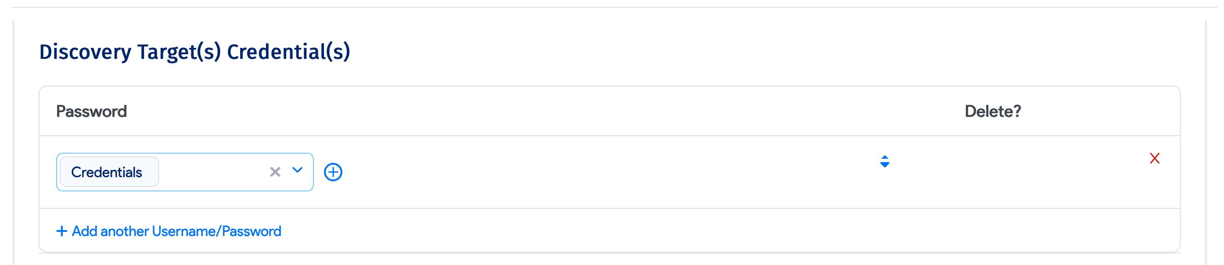Click the word Discovery in the section title
Screen dimensions: 1224x265
coord(85,52)
